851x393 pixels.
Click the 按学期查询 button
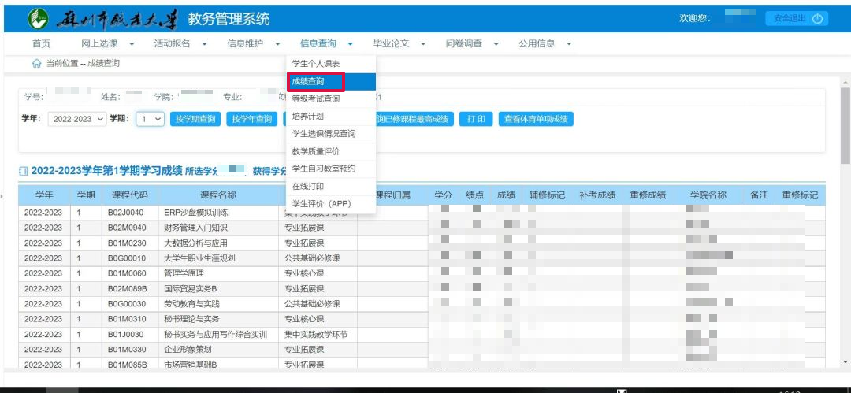point(195,120)
